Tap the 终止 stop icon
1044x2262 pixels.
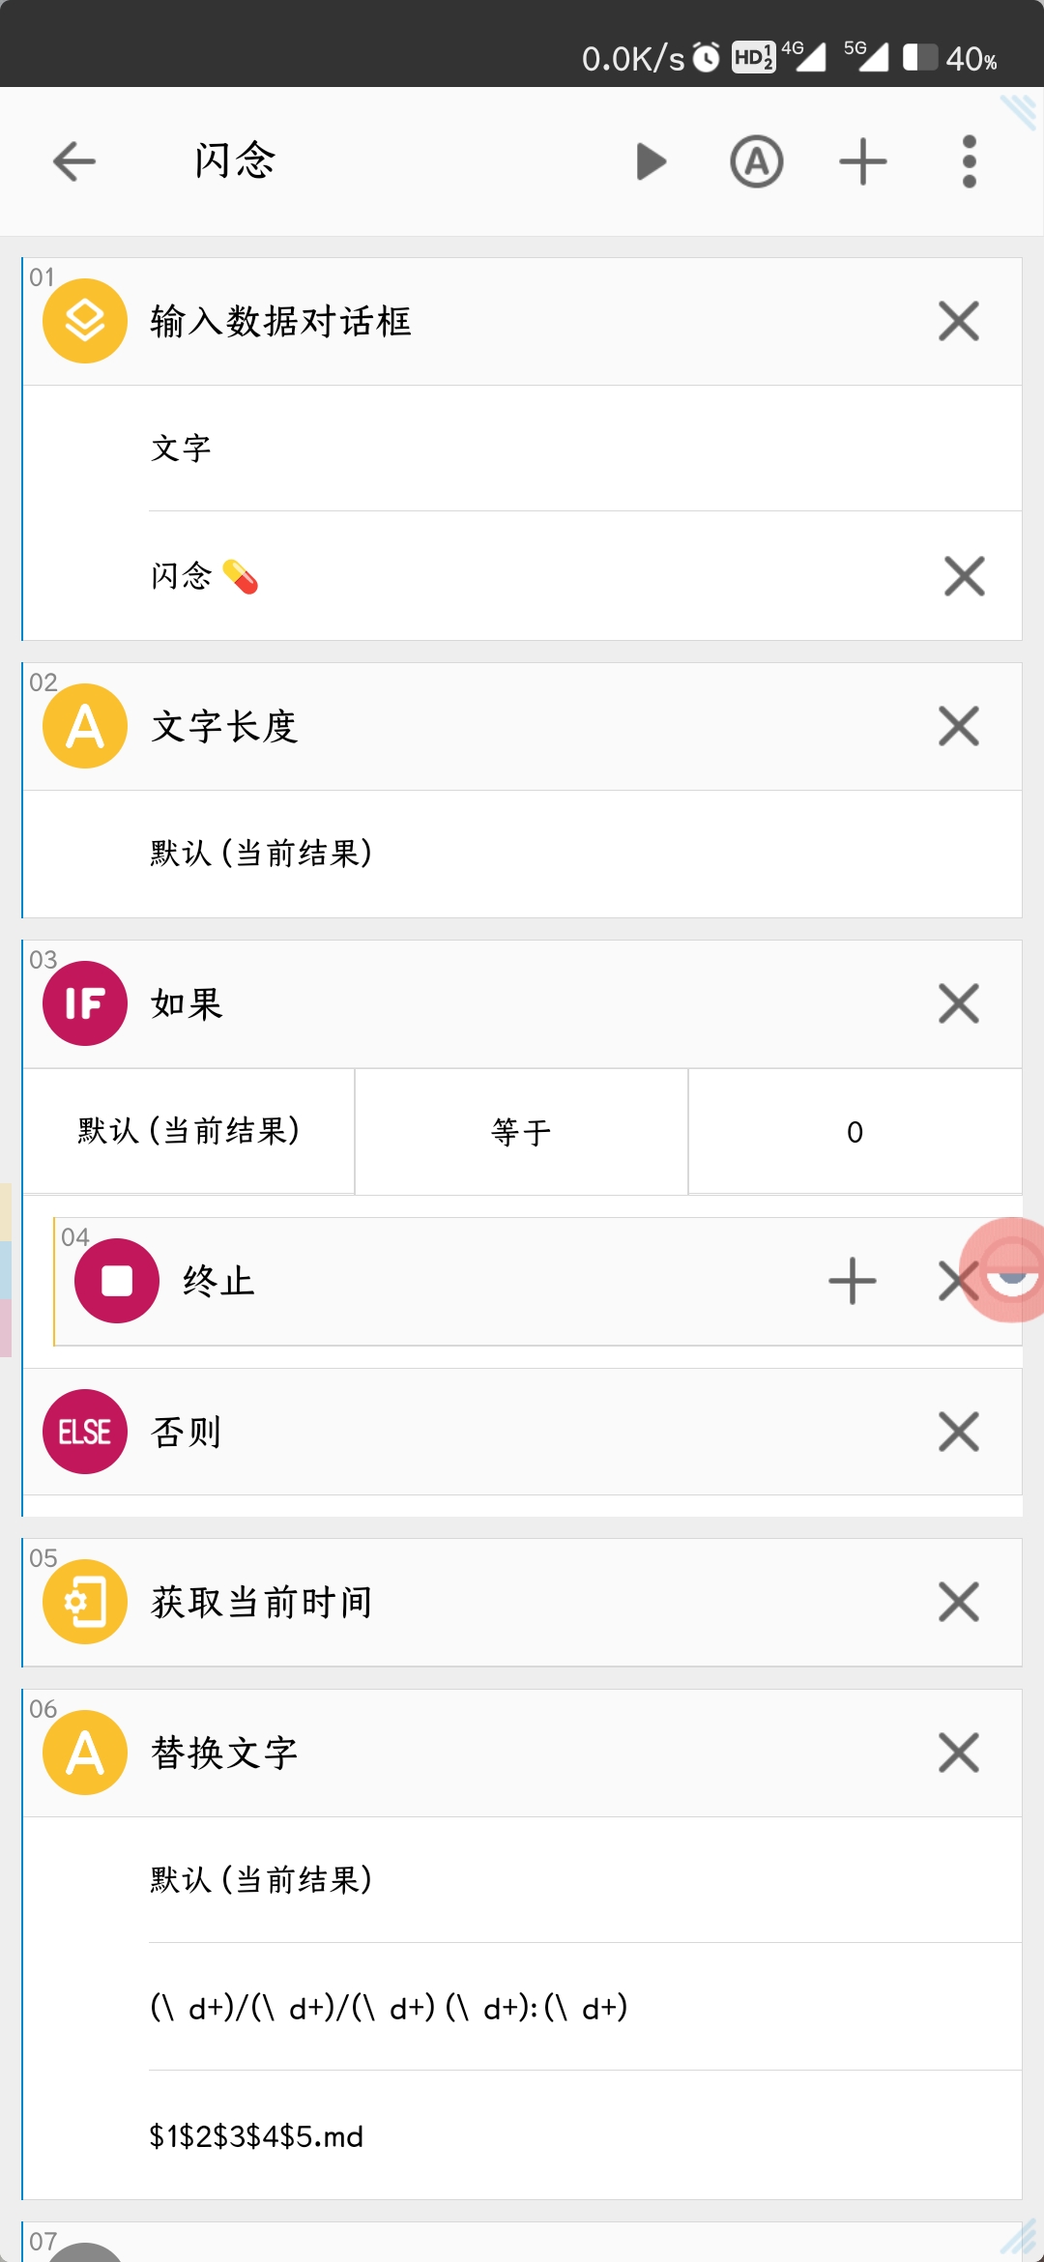[117, 1281]
